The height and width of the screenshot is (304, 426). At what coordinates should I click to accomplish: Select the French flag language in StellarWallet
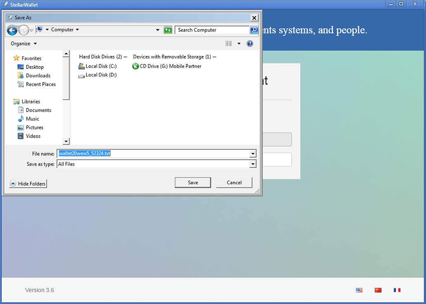pyautogui.click(x=397, y=290)
